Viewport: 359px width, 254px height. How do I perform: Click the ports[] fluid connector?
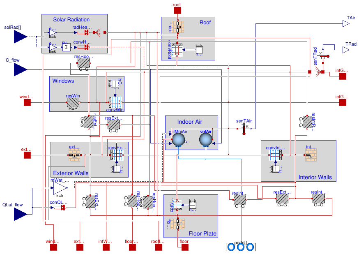241,247
